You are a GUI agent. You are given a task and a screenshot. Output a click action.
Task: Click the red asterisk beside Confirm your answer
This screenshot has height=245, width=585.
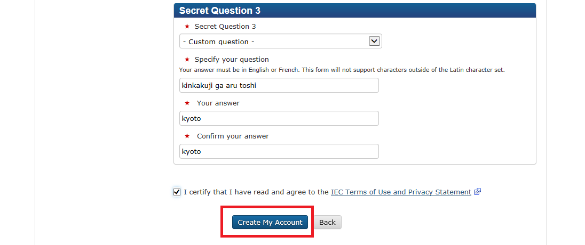tap(187, 136)
